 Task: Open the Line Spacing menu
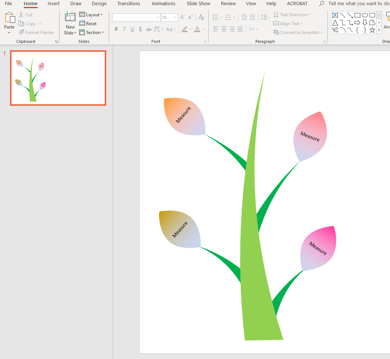[265, 17]
